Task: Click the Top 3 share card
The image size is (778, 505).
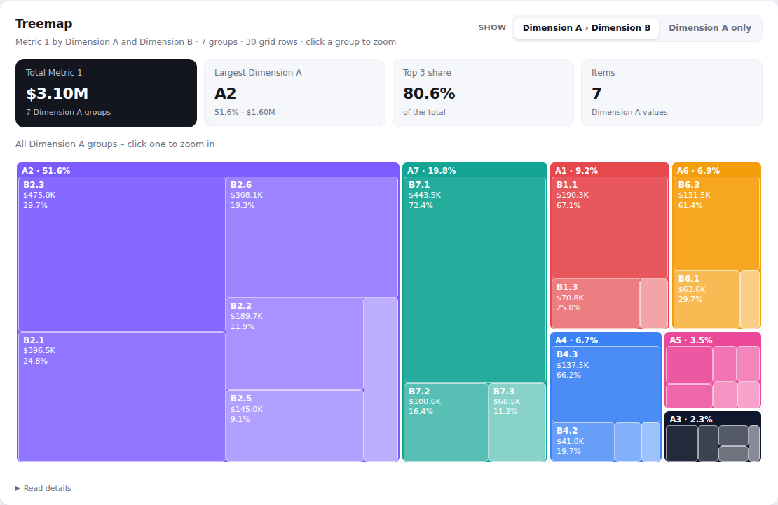Action: click(484, 93)
